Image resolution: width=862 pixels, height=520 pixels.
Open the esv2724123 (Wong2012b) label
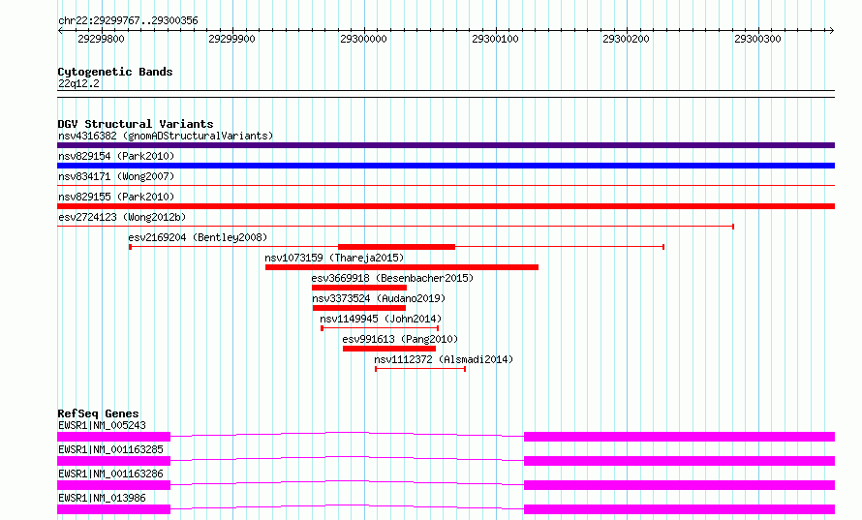pyautogui.click(x=122, y=217)
